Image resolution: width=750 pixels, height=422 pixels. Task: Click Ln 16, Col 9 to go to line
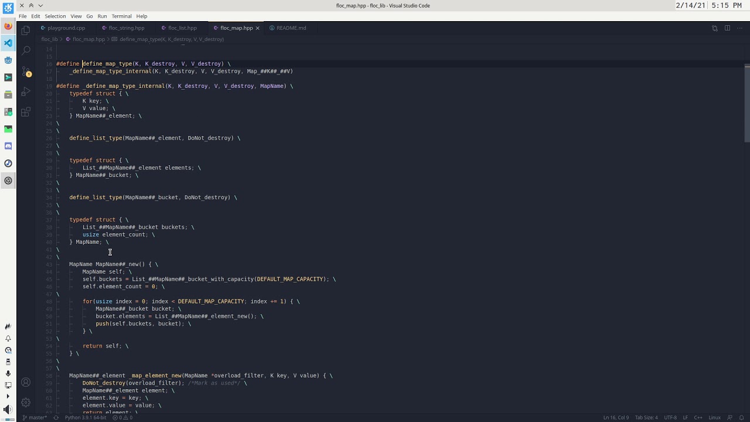pos(616,418)
